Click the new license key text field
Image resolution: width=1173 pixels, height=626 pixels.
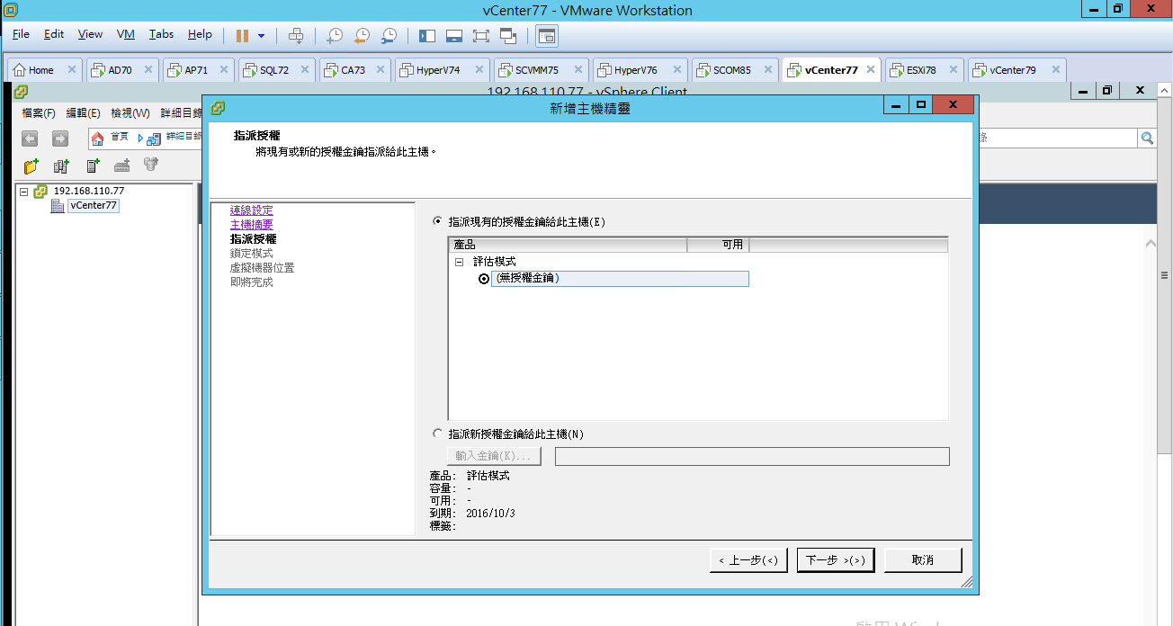point(752,456)
